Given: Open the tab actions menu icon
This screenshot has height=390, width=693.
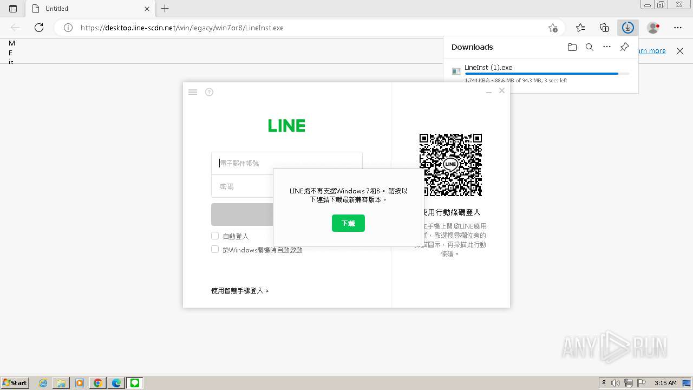Looking at the screenshot, I should point(13,9).
